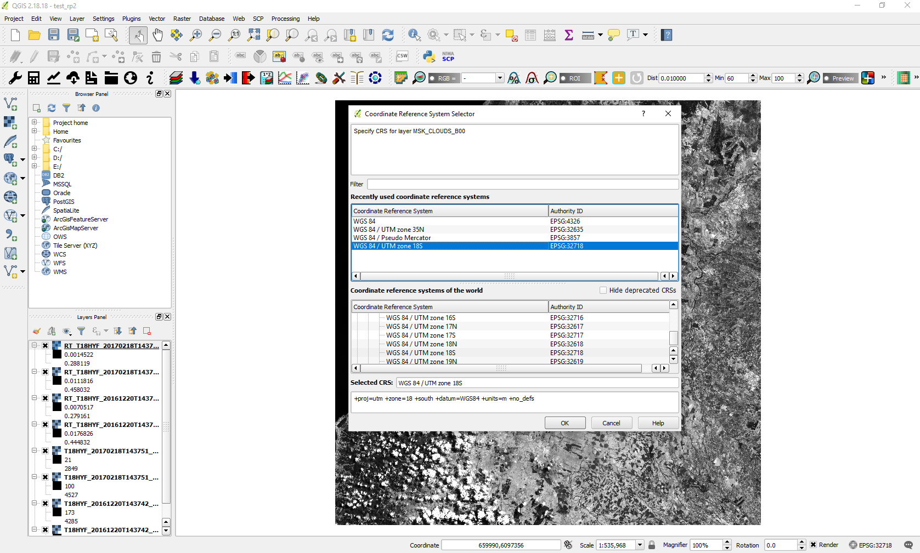
Task: Toggle the Render checkbox in status bar
Action: click(x=814, y=545)
